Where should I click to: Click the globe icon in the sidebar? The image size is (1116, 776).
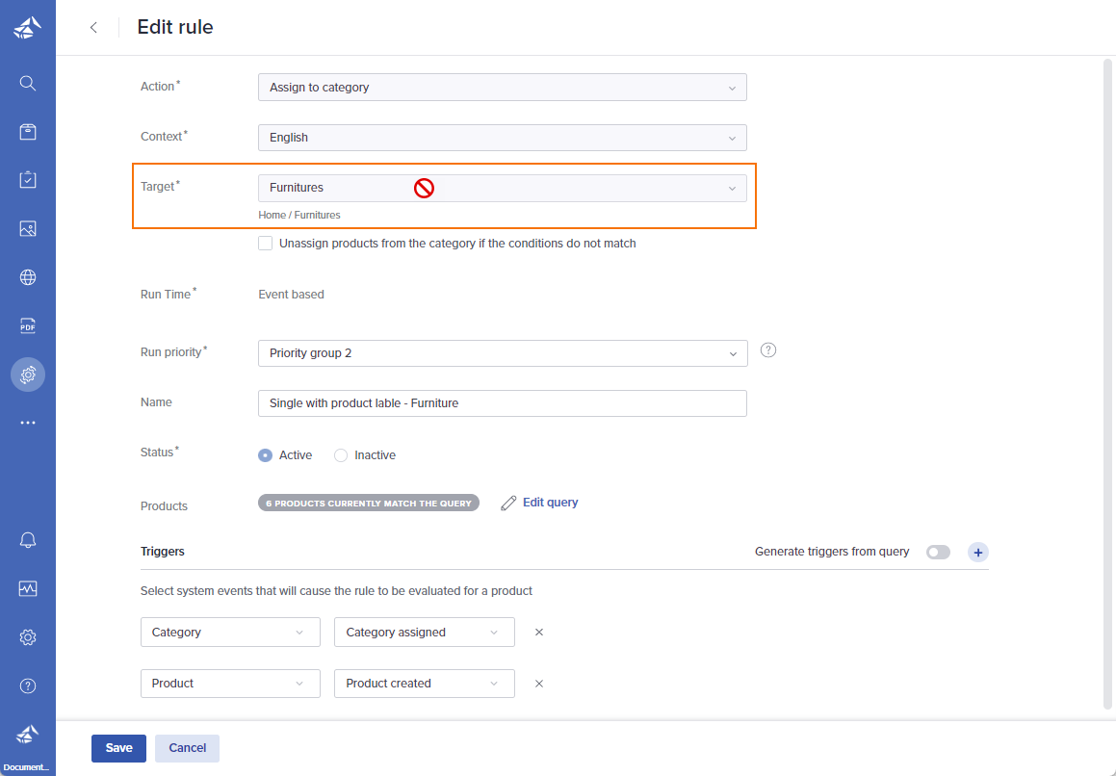click(x=27, y=277)
